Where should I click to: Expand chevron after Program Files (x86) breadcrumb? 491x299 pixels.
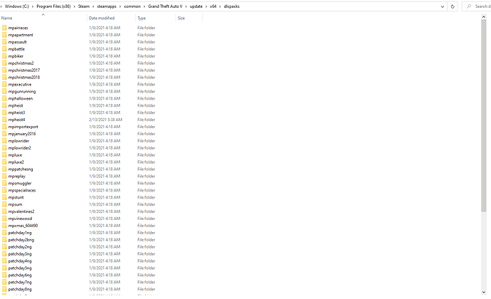pos(74,6)
